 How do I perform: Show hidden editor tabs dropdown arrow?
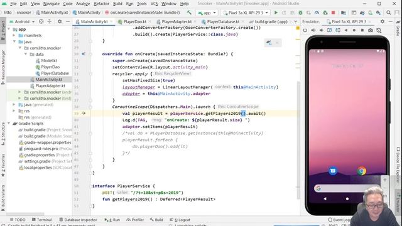tap(296, 21)
